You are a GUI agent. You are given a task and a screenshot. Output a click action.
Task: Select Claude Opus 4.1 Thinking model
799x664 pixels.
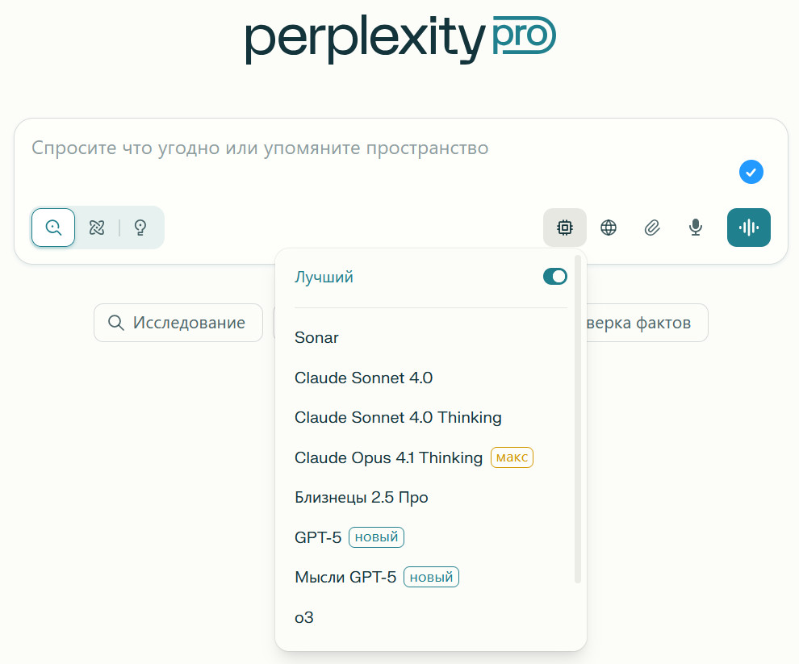[388, 457]
